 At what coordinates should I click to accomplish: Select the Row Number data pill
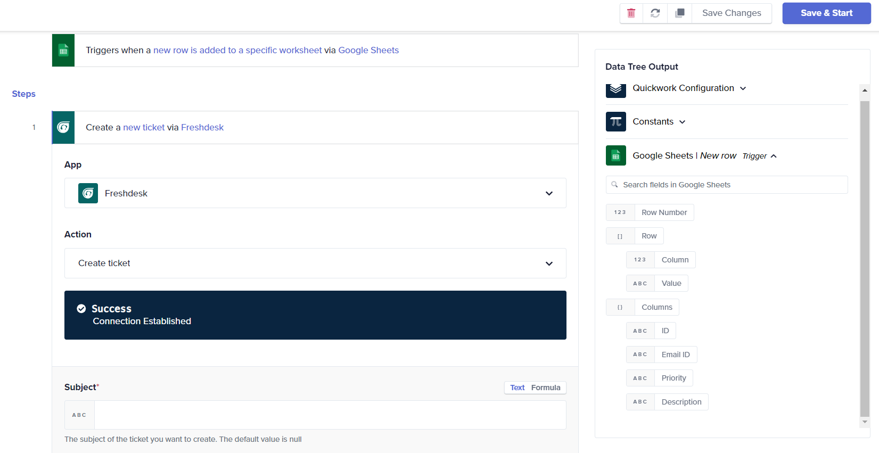tap(664, 212)
